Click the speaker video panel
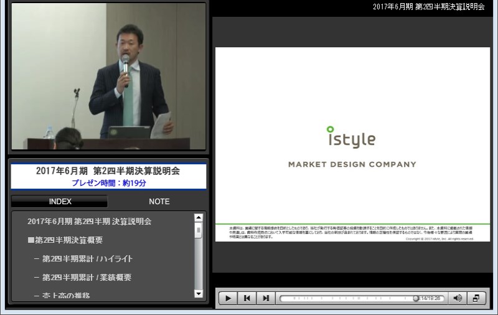498x315 pixels. point(108,76)
